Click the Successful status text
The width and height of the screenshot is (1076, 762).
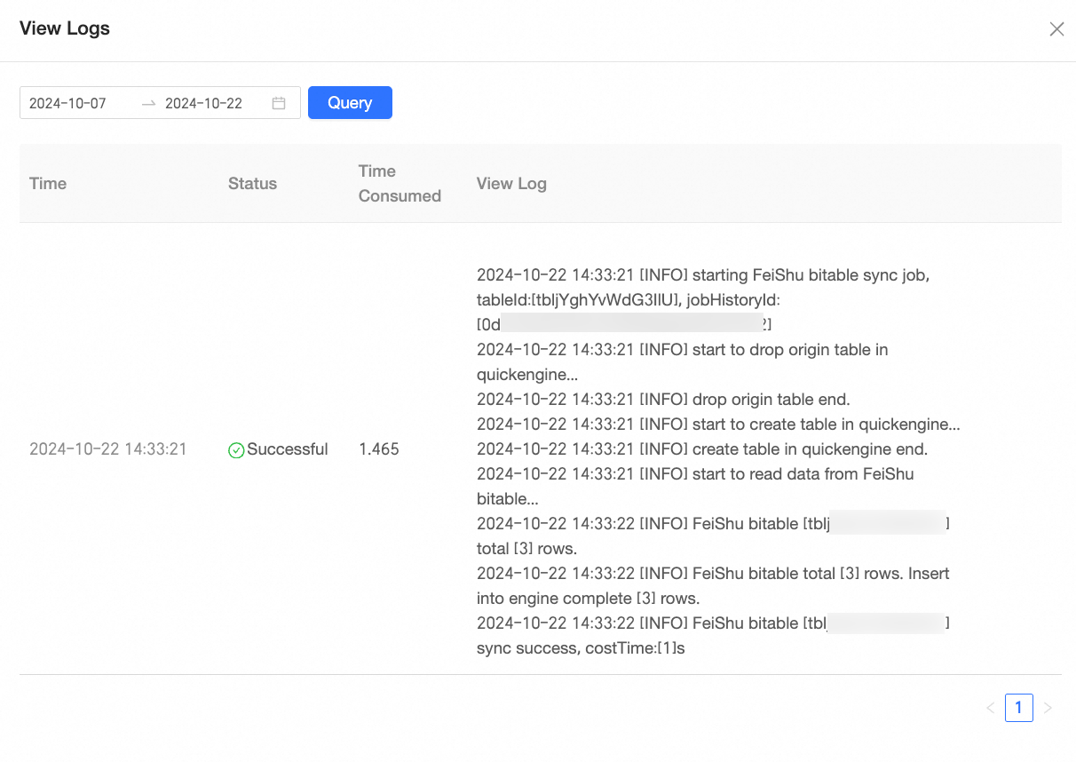[x=288, y=449]
